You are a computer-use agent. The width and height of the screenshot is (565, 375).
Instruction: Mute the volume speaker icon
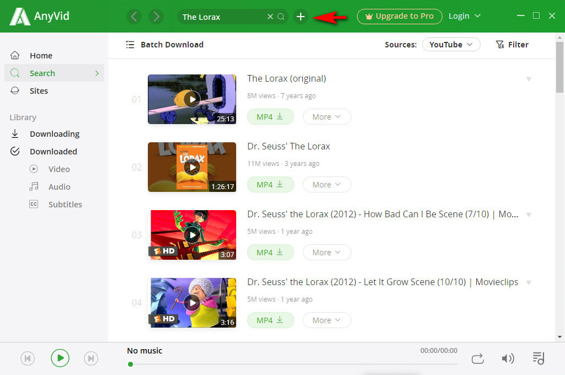tap(508, 358)
